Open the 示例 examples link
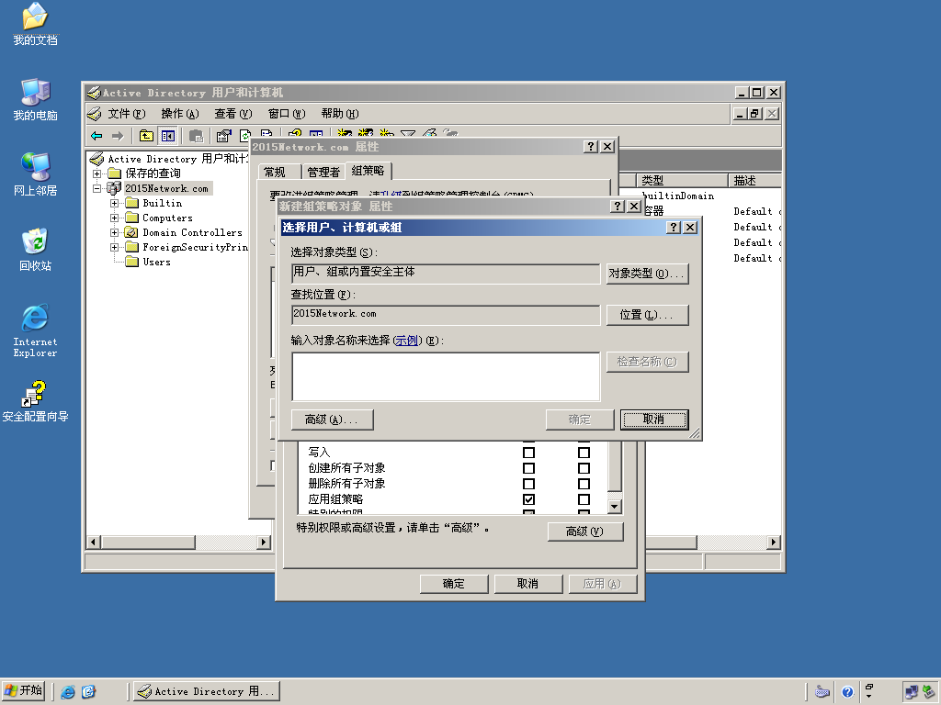Image resolution: width=941 pixels, height=705 pixels. point(407,341)
